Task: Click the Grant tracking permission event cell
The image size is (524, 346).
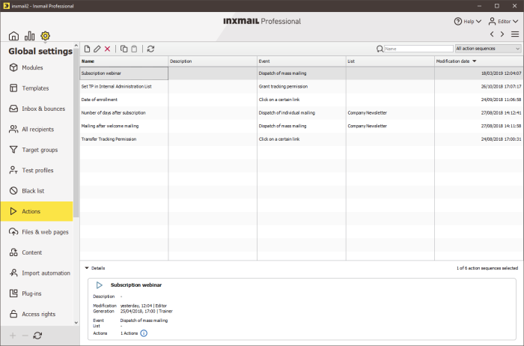Action: point(302,86)
